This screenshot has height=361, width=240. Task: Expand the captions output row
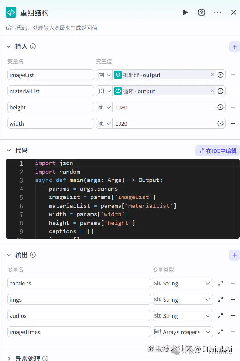[x=221, y=283]
